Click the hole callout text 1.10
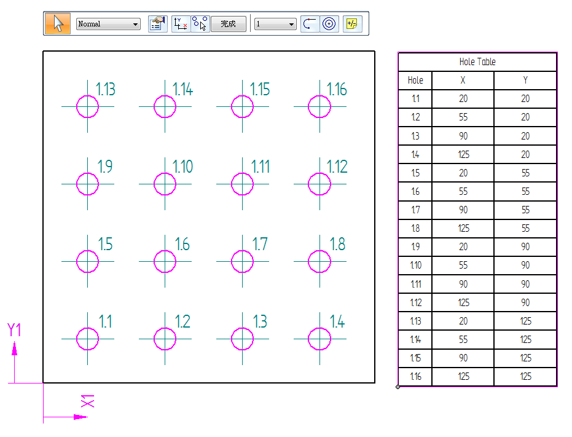Screen dimensions: 572x437 tap(182, 167)
